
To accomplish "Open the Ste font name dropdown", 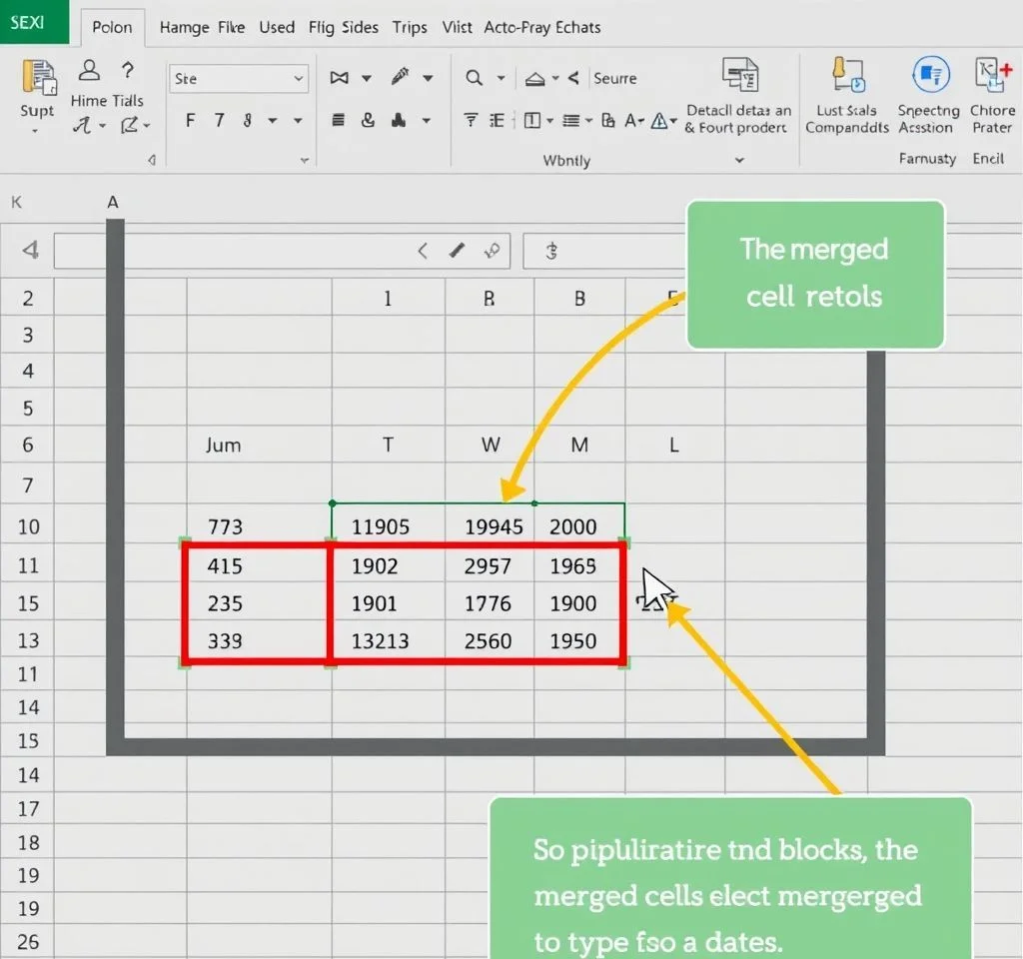I will (239, 79).
